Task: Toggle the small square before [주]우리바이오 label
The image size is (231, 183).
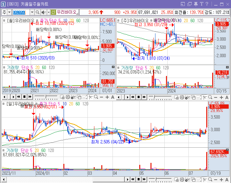Action: click(x=118, y=20)
